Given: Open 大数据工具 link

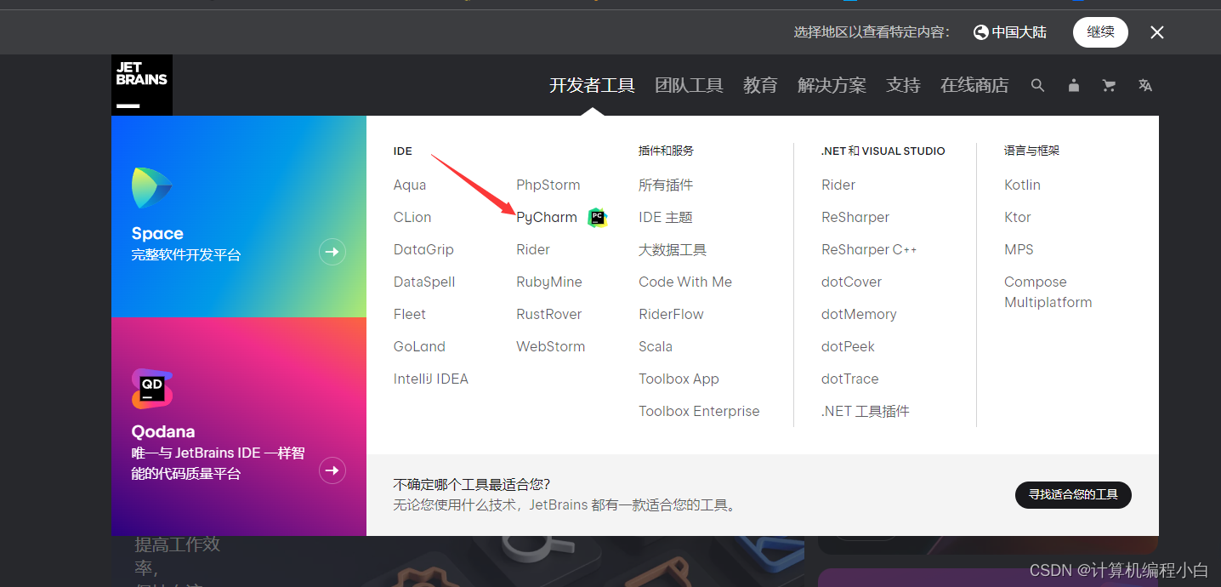Looking at the screenshot, I should tap(673, 249).
